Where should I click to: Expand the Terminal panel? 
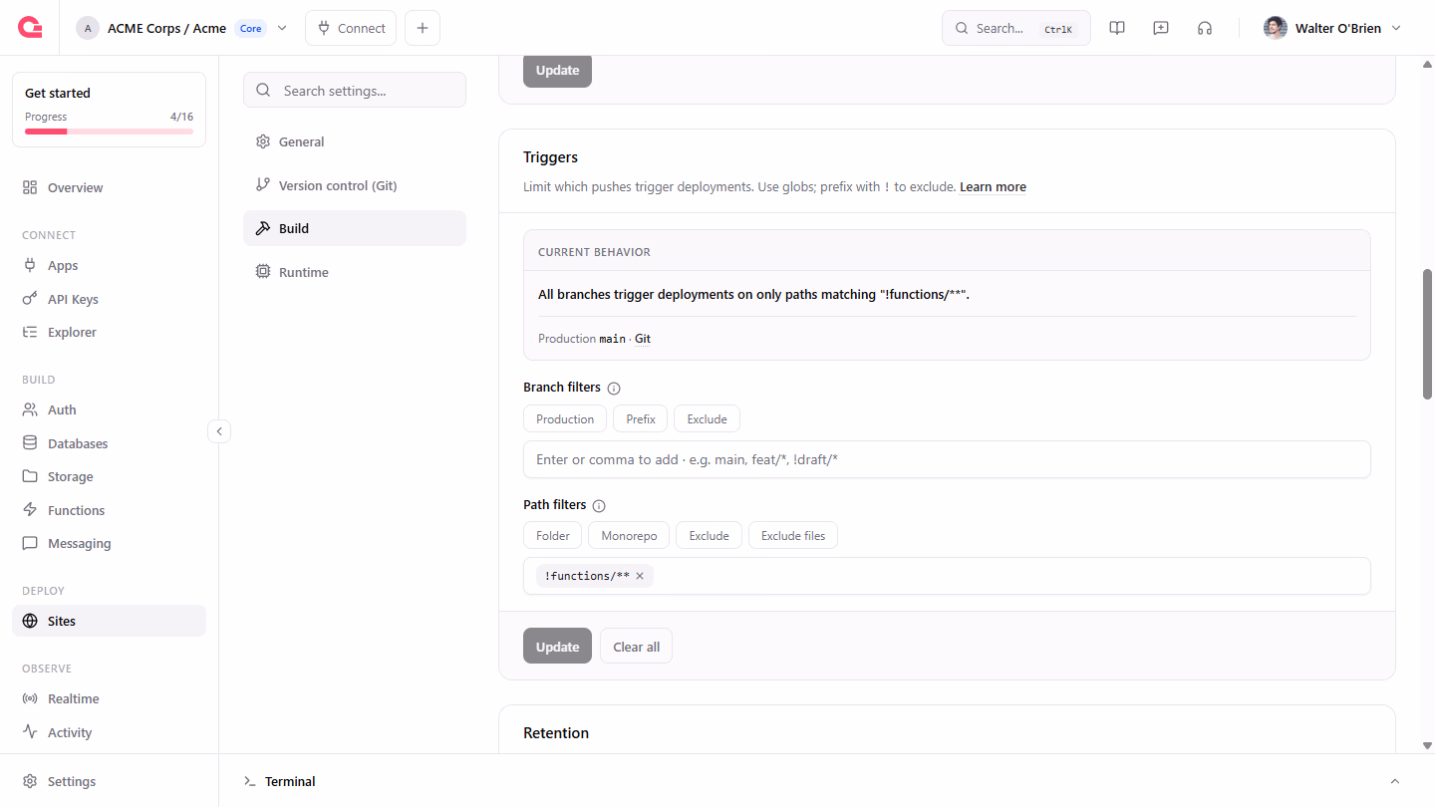coord(1395,781)
